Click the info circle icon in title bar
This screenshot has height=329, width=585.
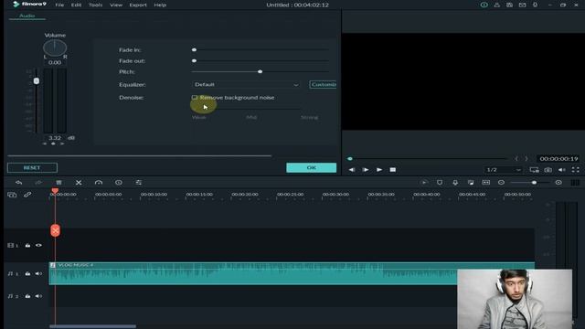484,5
